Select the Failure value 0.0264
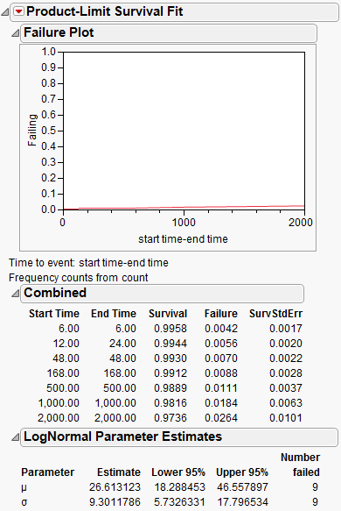Image resolution: width=341 pixels, height=511 pixels. pyautogui.click(x=221, y=418)
